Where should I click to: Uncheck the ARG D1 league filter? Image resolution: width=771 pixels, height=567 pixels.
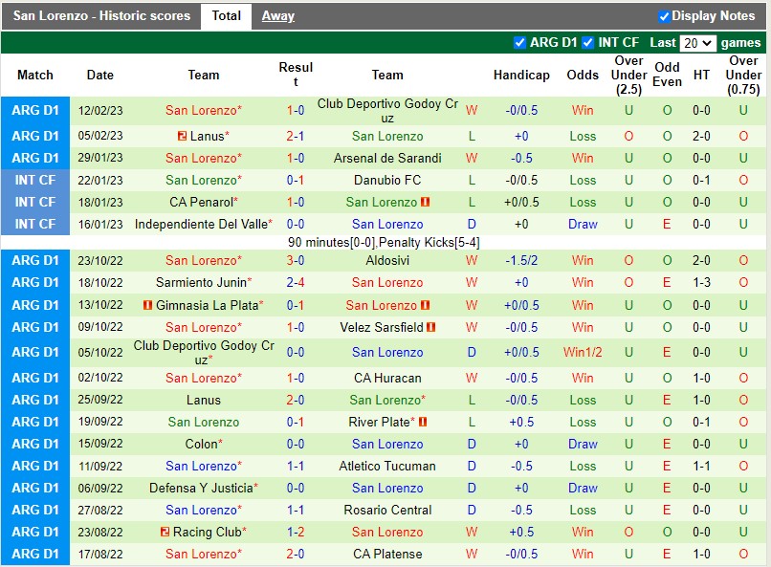[x=519, y=43]
